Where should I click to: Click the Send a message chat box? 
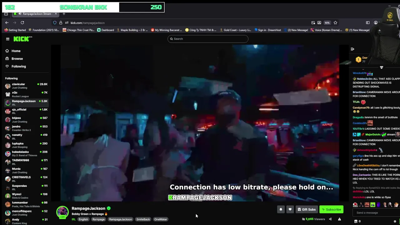click(x=377, y=213)
